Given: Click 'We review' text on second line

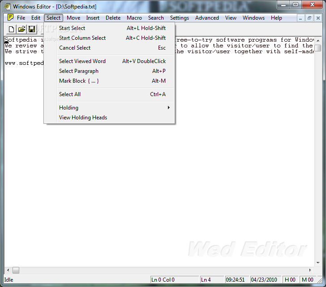Looking at the screenshot, I should (x=21, y=46).
